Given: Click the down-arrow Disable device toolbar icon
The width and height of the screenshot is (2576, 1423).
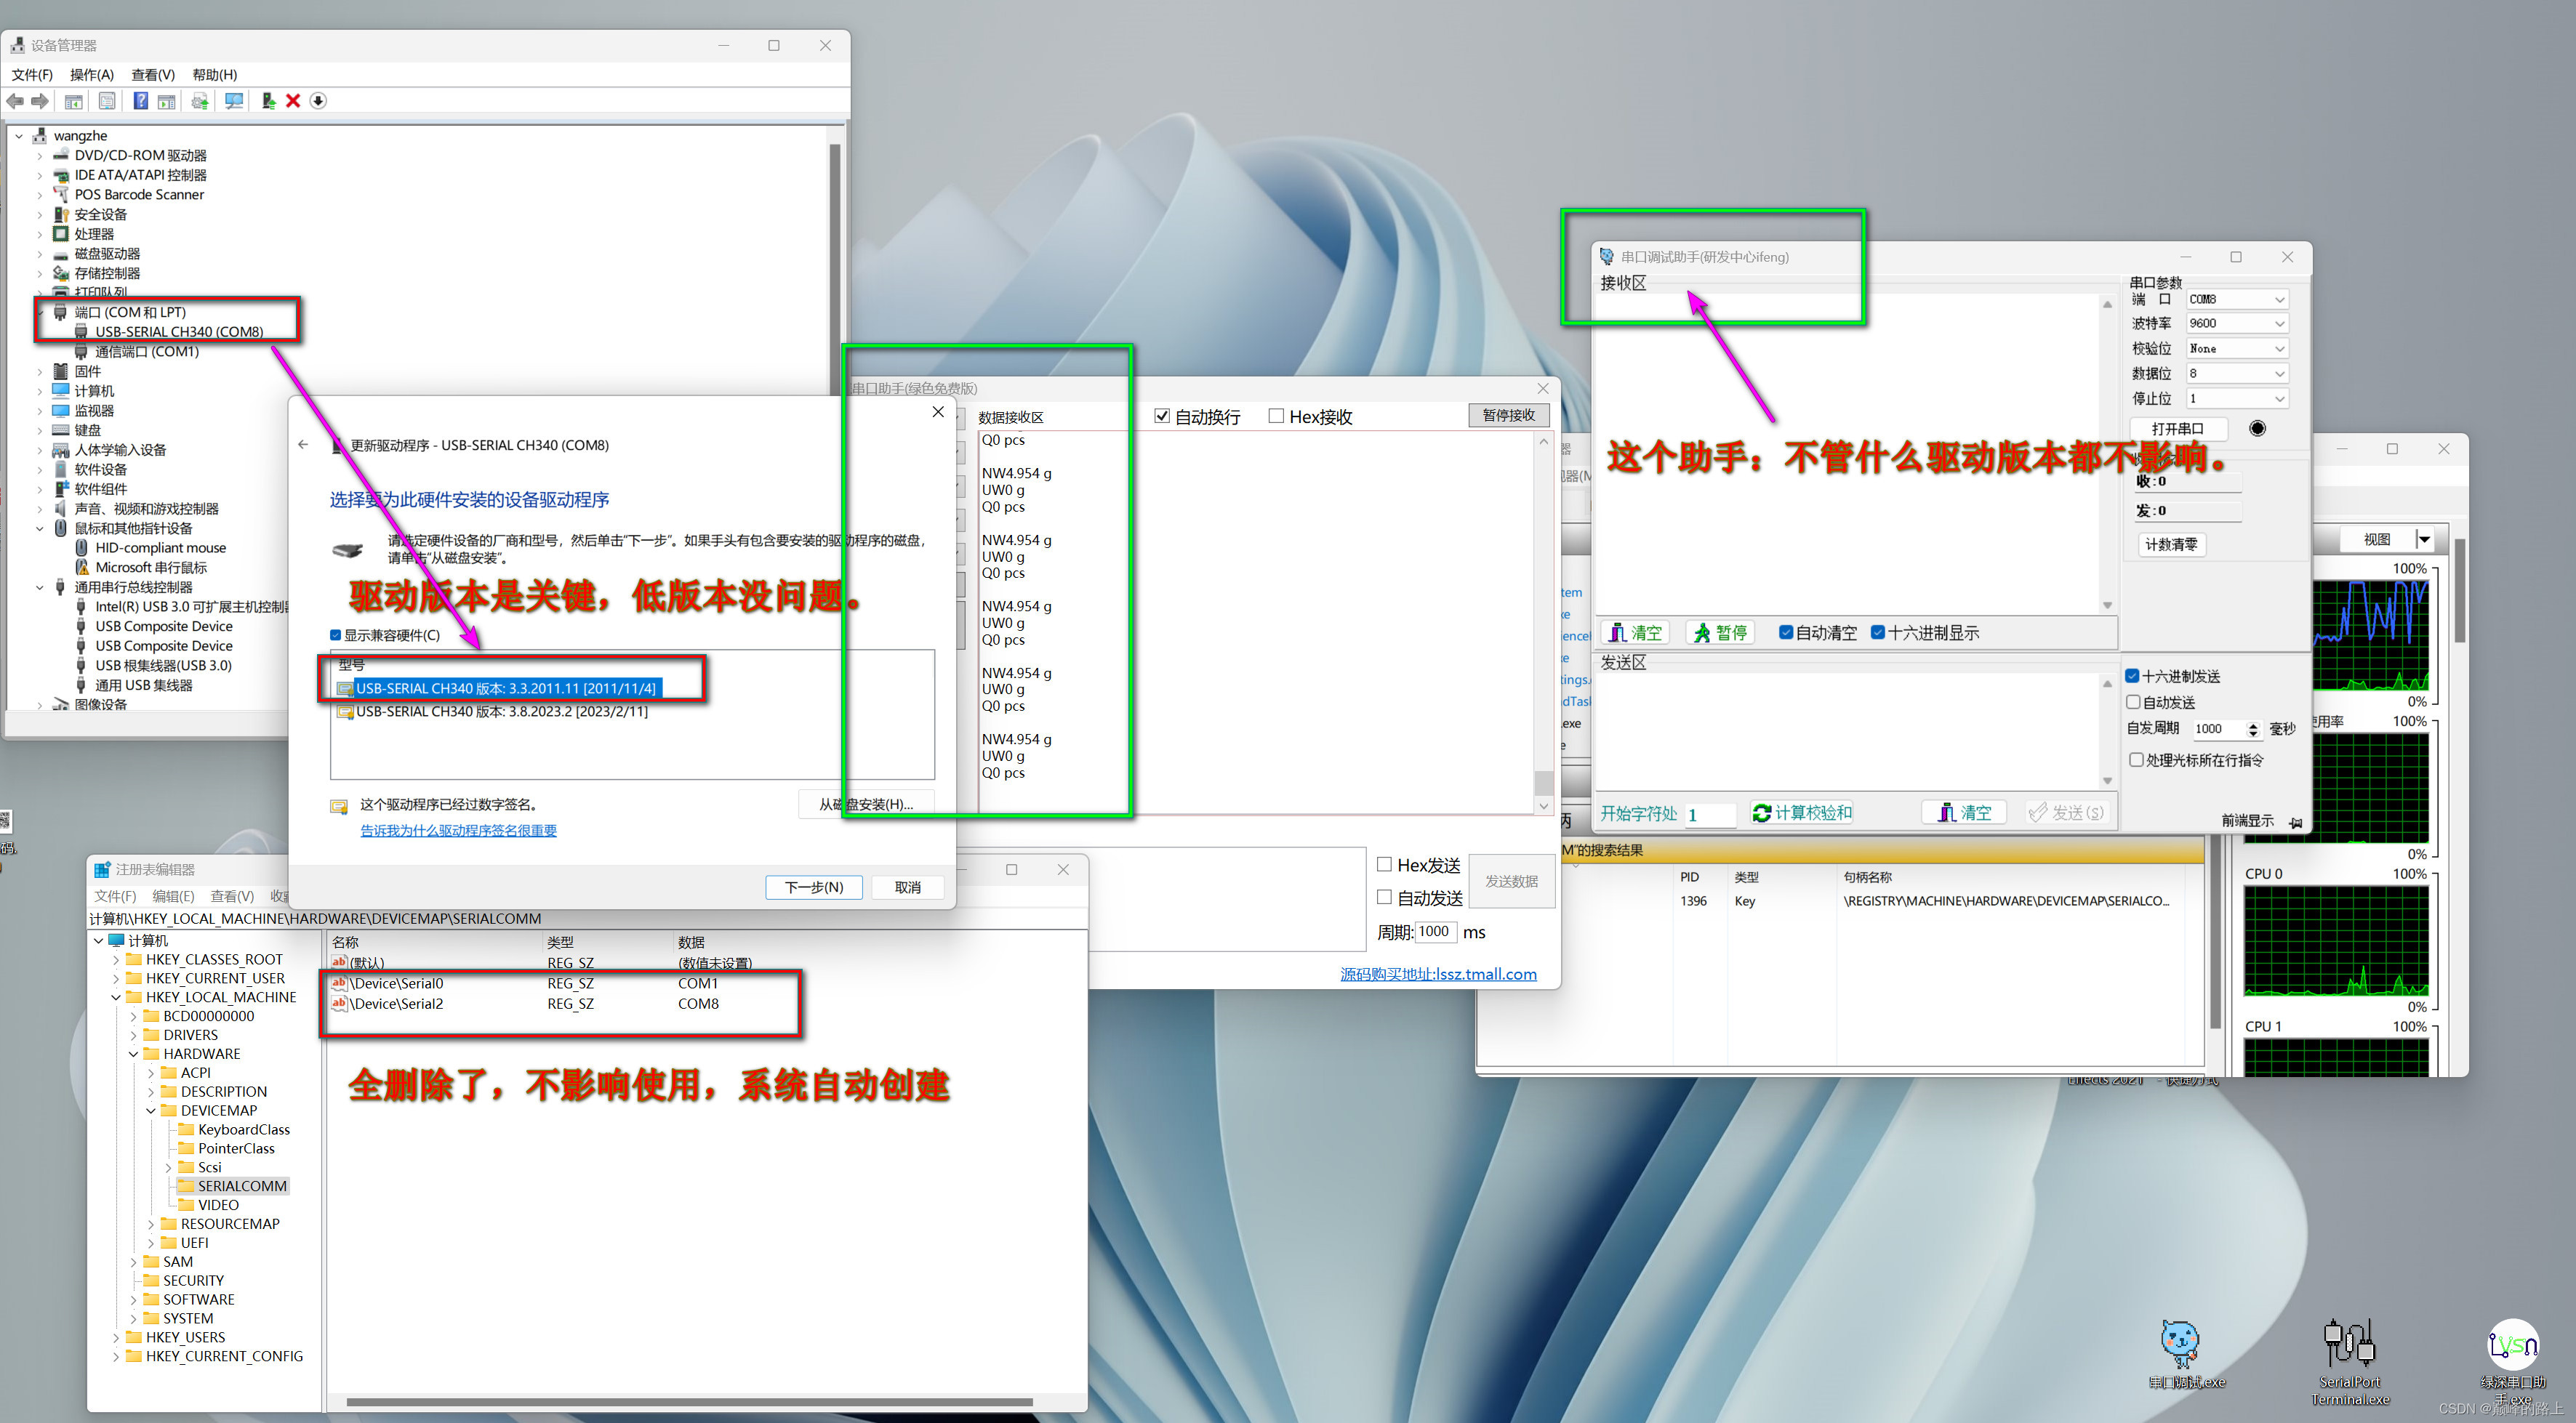Looking at the screenshot, I should (318, 101).
